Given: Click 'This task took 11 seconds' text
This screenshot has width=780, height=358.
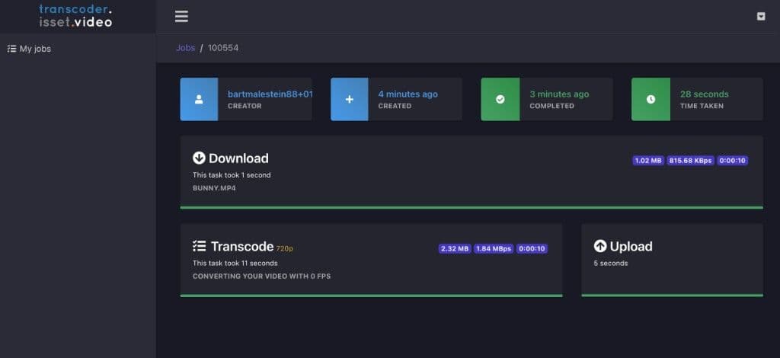Looking at the screenshot, I should [235, 263].
